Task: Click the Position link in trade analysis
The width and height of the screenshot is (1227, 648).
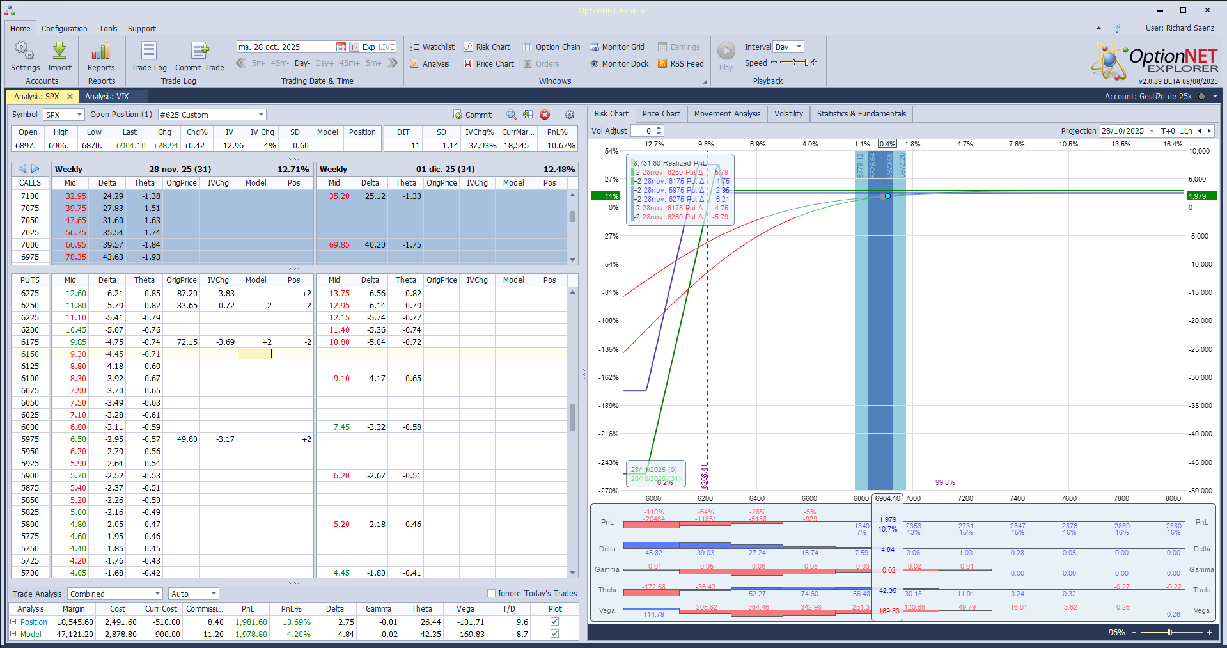Action: click(34, 622)
